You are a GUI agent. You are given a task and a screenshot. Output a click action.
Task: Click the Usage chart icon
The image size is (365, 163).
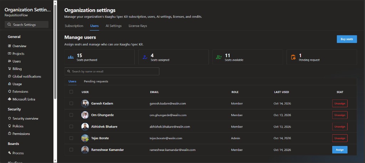[x=10, y=84]
